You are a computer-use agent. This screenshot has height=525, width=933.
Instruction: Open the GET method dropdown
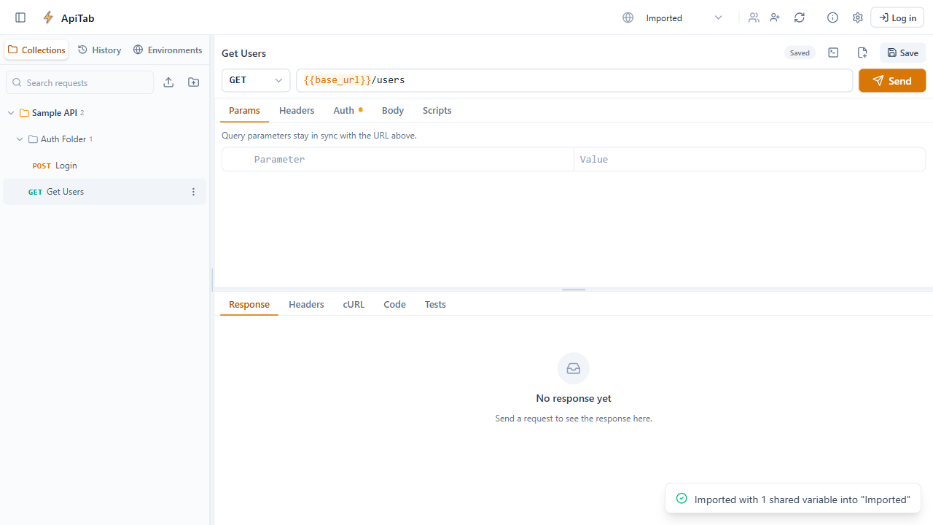(256, 80)
